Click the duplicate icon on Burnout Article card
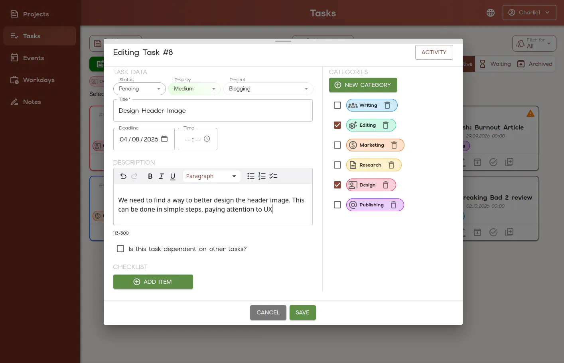 (x=509, y=162)
